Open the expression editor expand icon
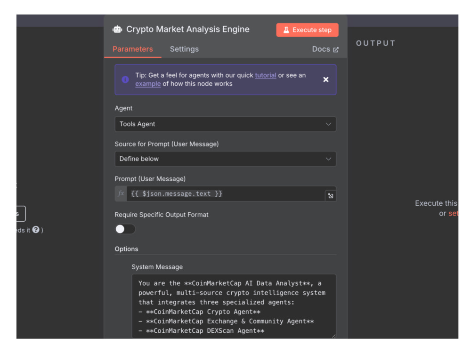The width and height of the screenshot is (471, 353). click(x=331, y=196)
